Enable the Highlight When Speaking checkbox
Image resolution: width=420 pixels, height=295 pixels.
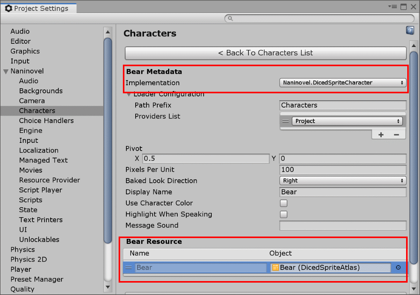(x=284, y=214)
